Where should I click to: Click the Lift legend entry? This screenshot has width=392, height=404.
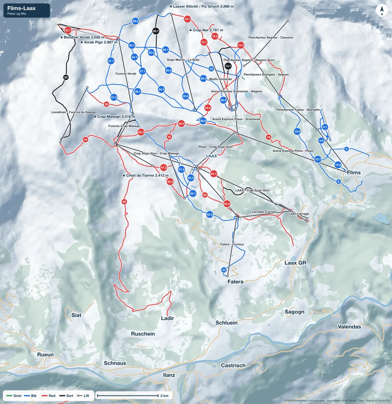pyautogui.click(x=83, y=396)
